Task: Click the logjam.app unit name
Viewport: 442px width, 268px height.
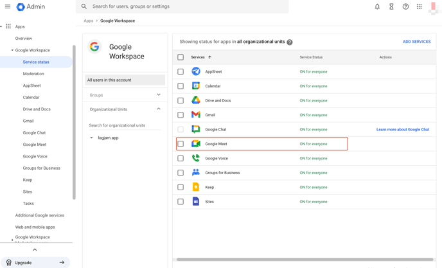Action: pyautogui.click(x=108, y=138)
